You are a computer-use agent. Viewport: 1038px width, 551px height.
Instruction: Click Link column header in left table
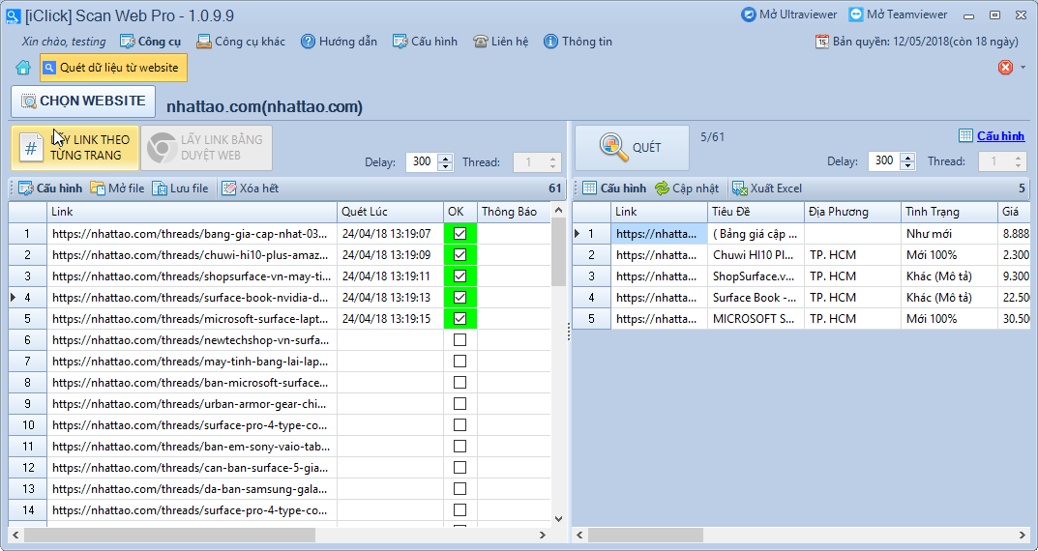point(192,212)
